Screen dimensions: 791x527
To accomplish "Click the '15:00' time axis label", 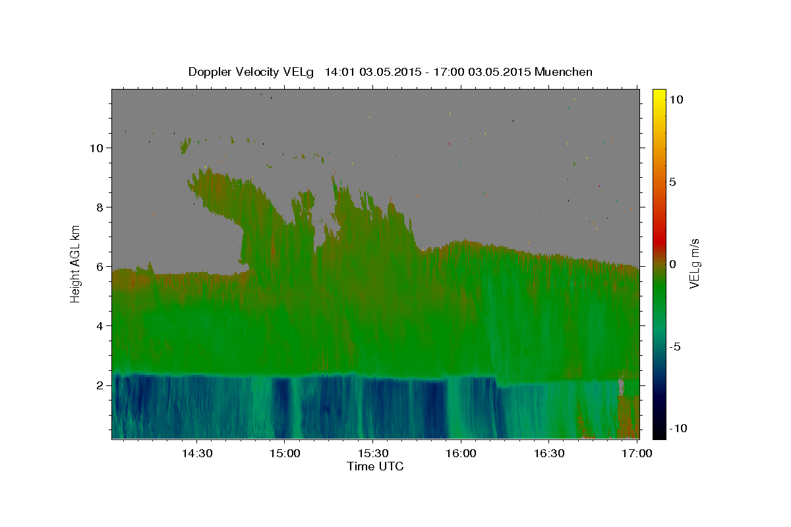I will (285, 453).
